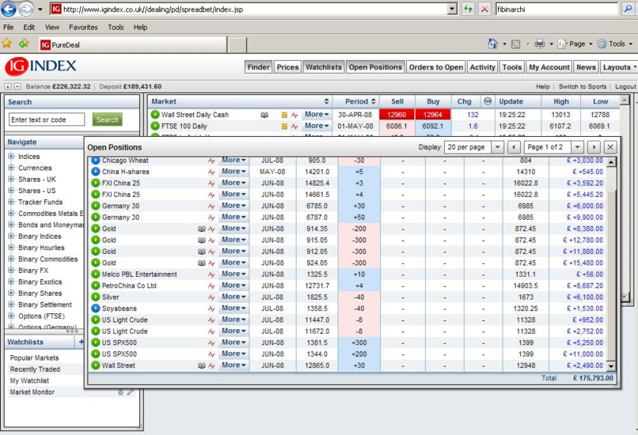The height and width of the screenshot is (435, 638).
Task: Click the blue deal icon for Soyabeans
Action: tap(95, 308)
